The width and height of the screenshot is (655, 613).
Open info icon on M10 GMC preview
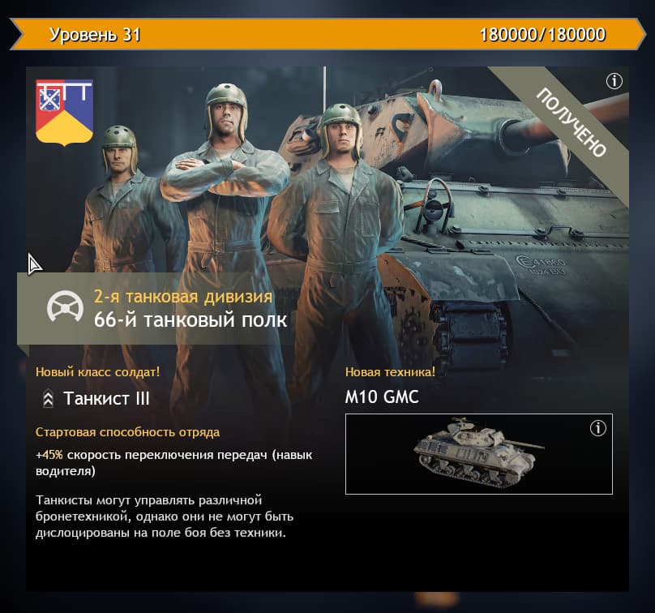tap(597, 428)
